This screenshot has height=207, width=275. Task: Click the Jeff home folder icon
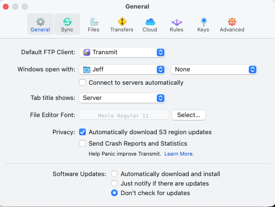(87, 69)
